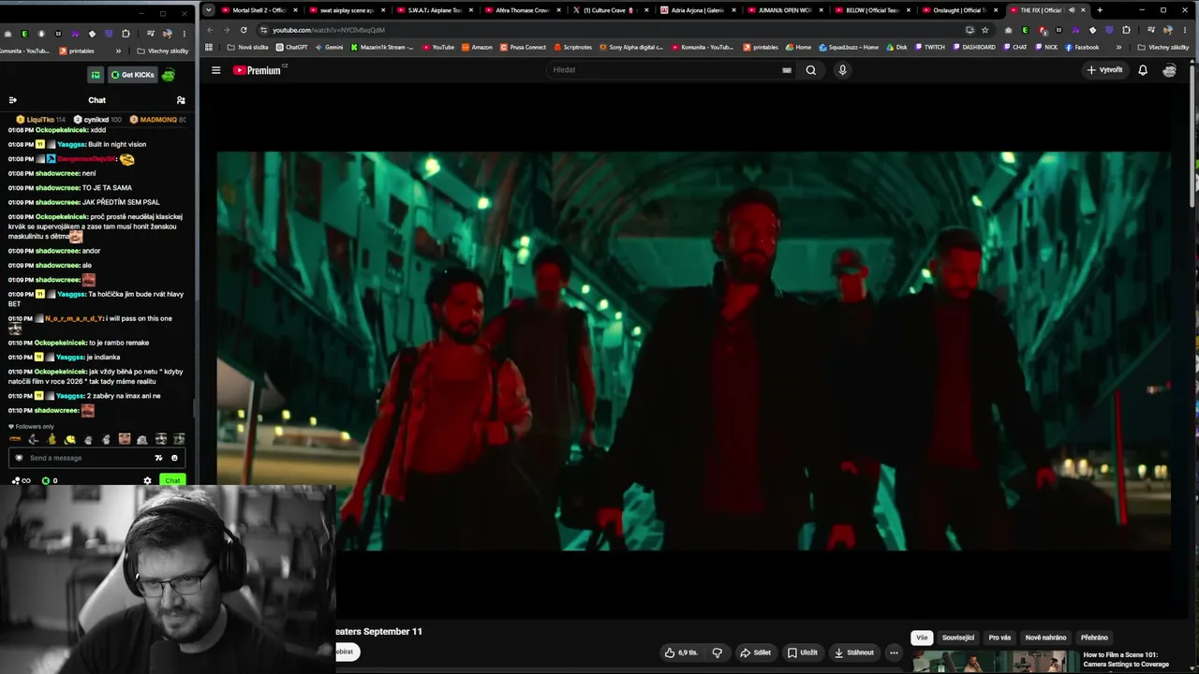
Task: Open How to Film a Scene 101 thumbnail
Action: 993,663
